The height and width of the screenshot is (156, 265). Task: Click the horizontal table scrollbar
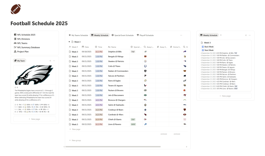[x=113, y=147]
